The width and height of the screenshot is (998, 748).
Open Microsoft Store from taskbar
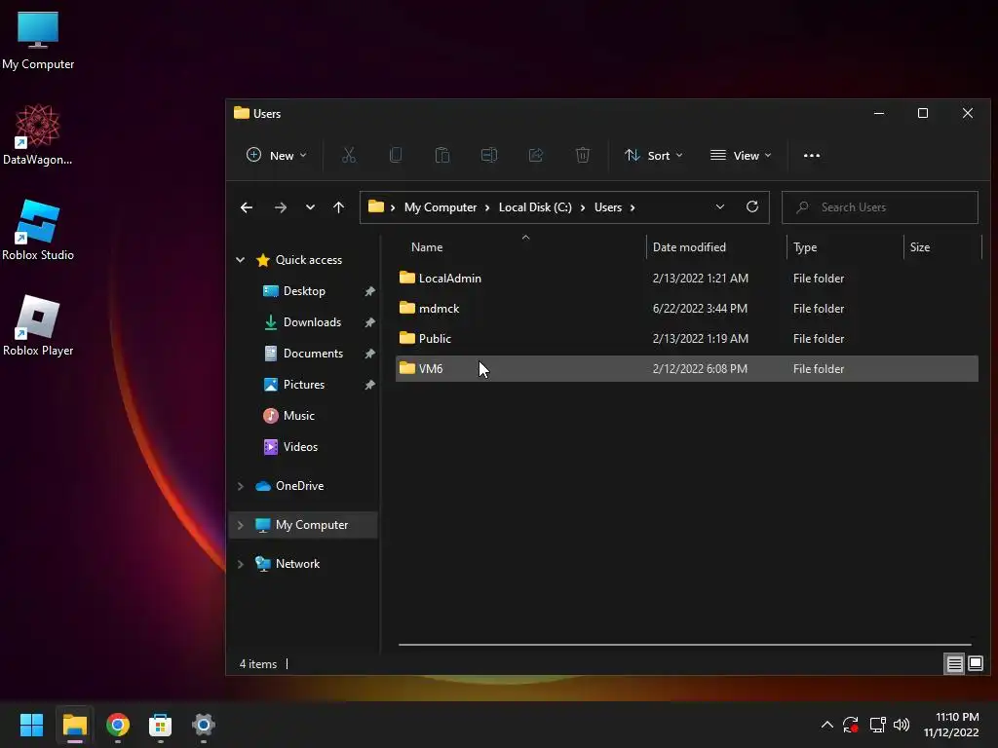(x=161, y=725)
